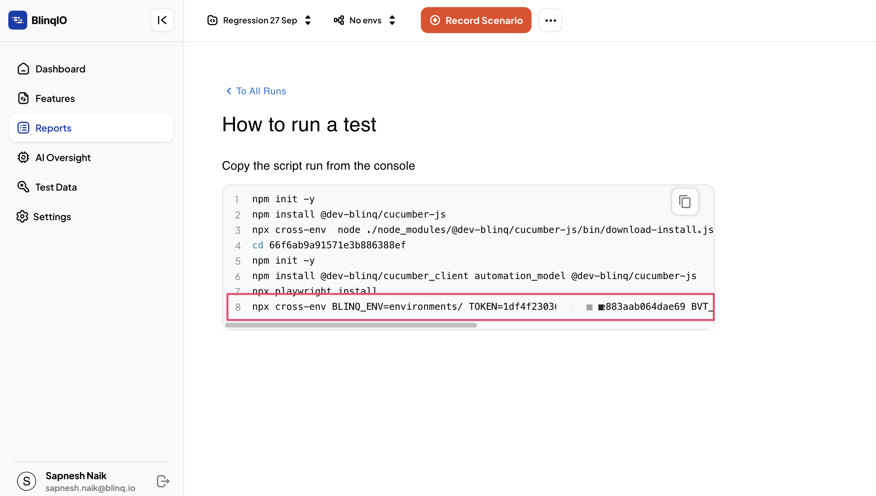Viewport: 876px width, 496px height.
Task: Click the user avatar with letter S
Action: [26, 481]
